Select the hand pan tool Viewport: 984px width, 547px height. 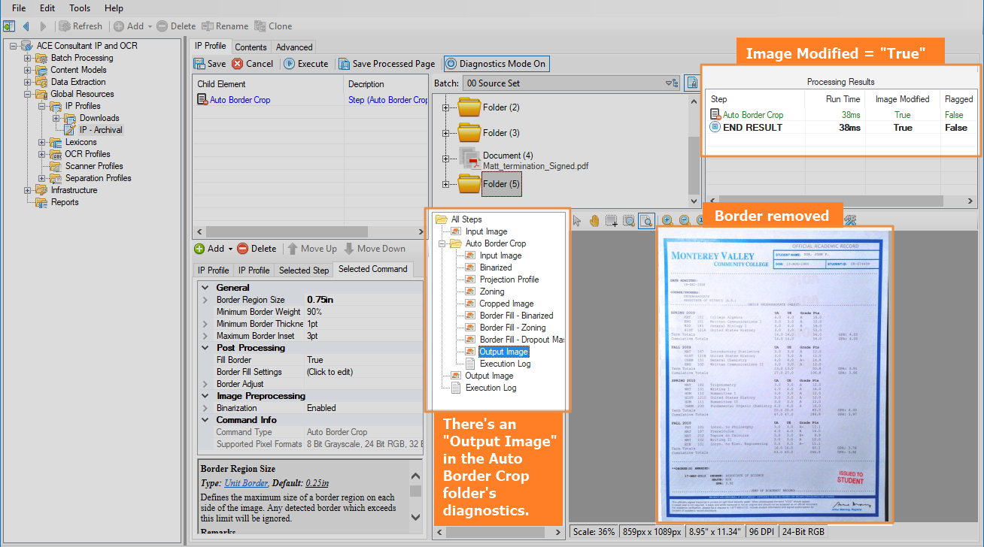tap(594, 221)
